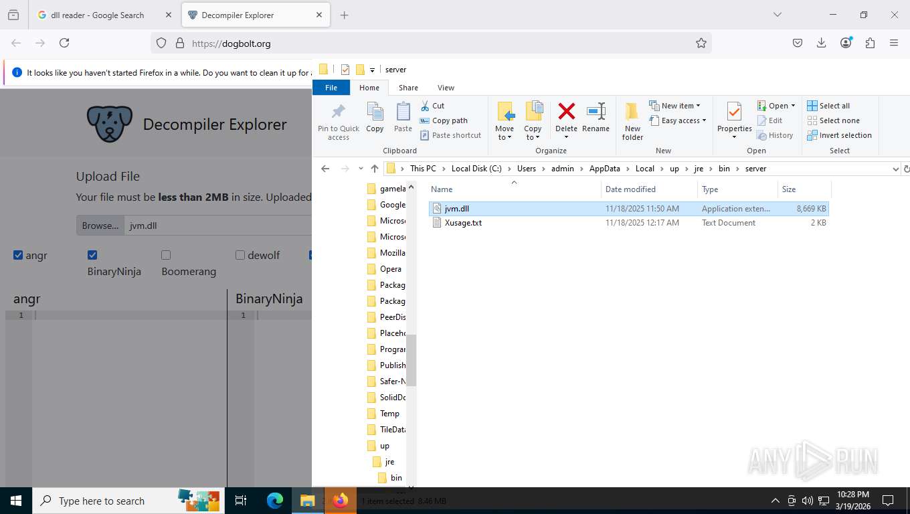Click Select none in ribbon
The width and height of the screenshot is (910, 514).
pyautogui.click(x=833, y=120)
